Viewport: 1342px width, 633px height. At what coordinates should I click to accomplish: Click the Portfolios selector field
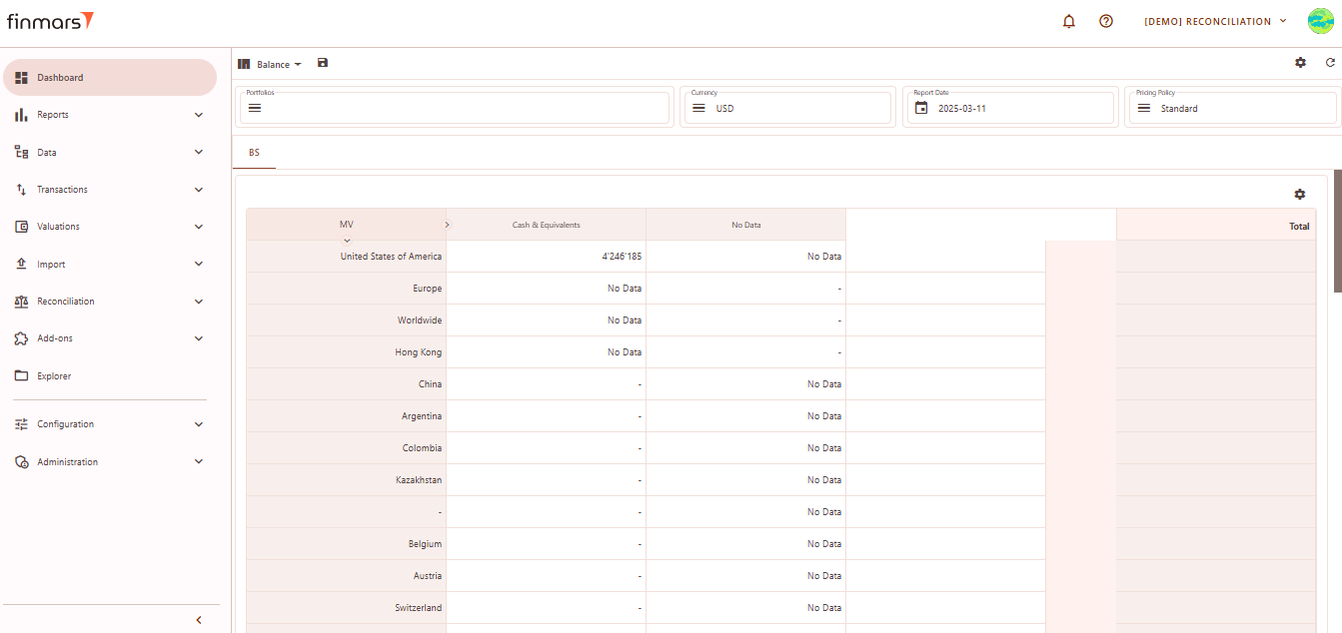tap(455, 108)
